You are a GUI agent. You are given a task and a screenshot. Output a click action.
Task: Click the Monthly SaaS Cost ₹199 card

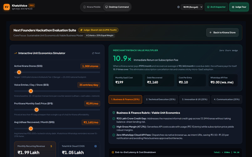tap(128, 80)
